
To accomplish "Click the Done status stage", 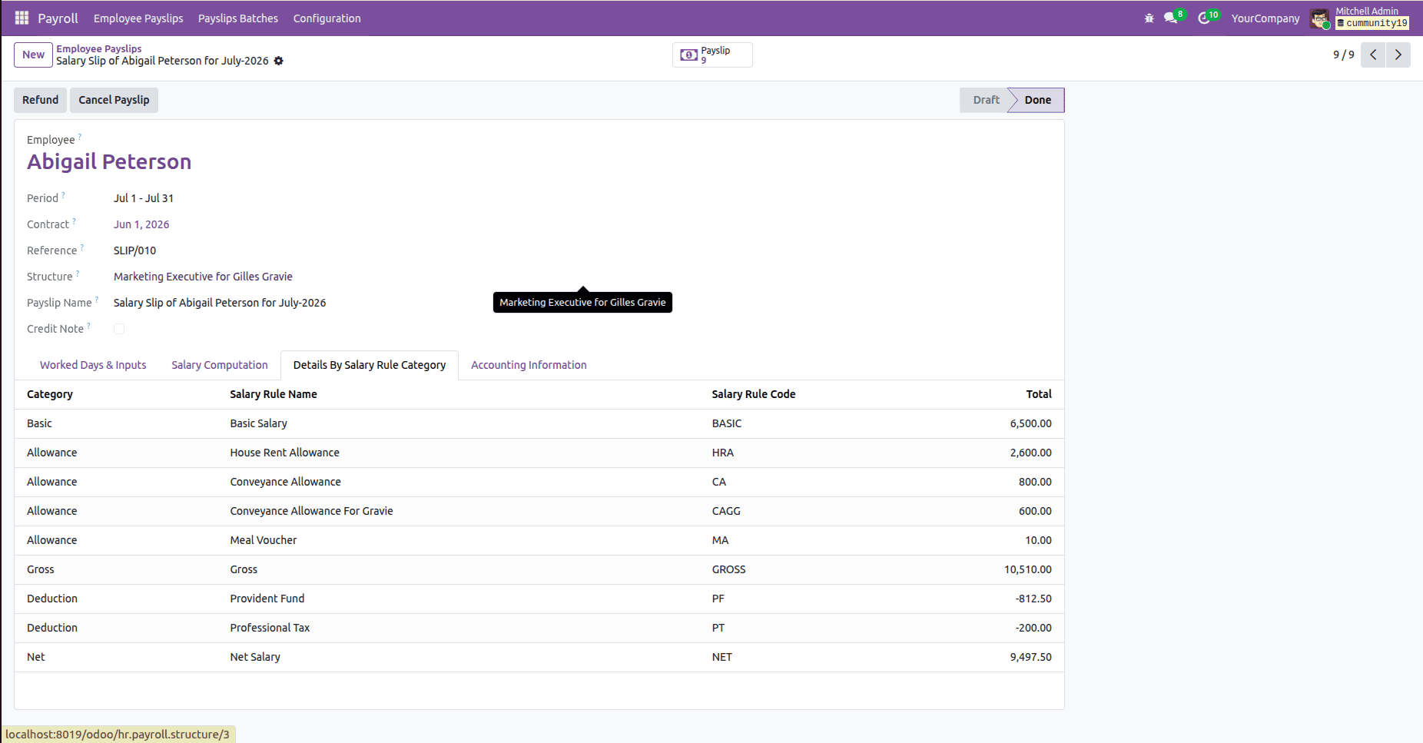I will tap(1037, 100).
